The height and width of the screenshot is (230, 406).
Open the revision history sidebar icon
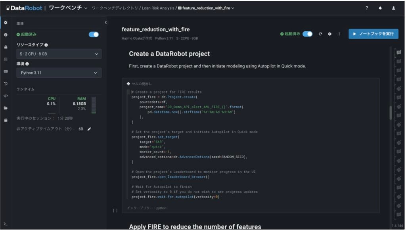[6, 84]
